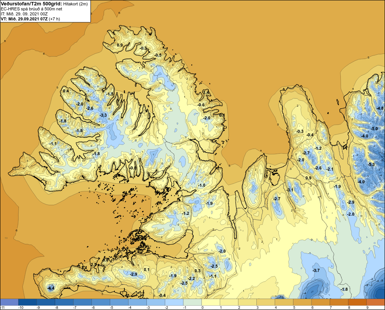Image resolution: width=385 pixels, height=310 pixels.
Task: Click the -1.5 temperature label
Action: pyautogui.click(x=110, y=94)
